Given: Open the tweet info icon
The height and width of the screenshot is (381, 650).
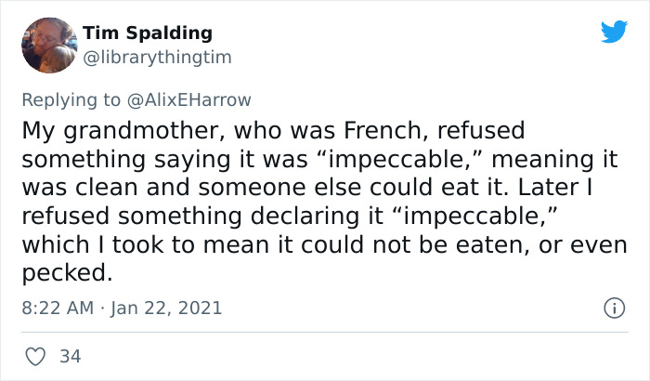Looking at the screenshot, I should [613, 307].
